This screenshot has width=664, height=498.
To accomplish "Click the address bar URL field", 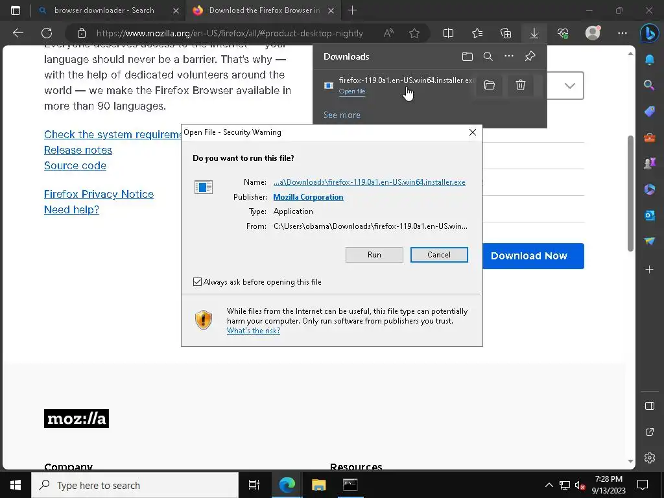I will [230, 33].
